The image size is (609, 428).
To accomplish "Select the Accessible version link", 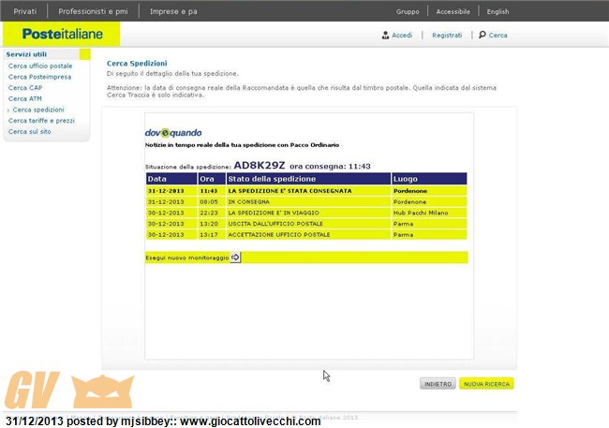I will (x=453, y=11).
